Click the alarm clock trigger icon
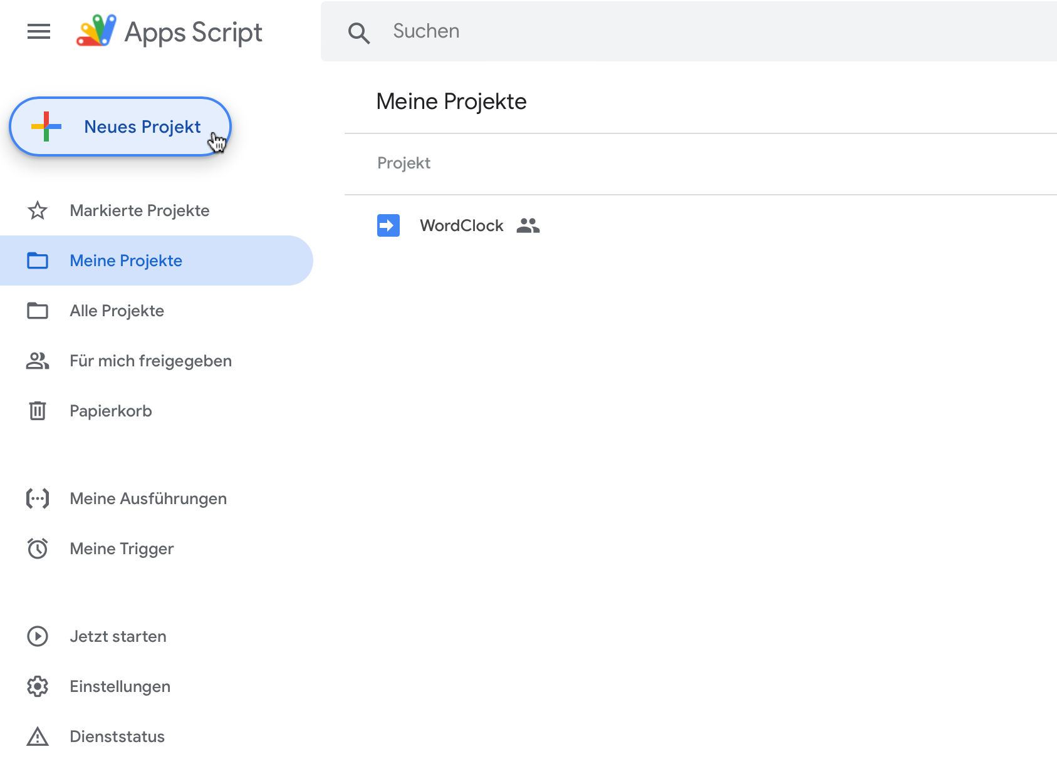The image size is (1057, 784). click(38, 549)
